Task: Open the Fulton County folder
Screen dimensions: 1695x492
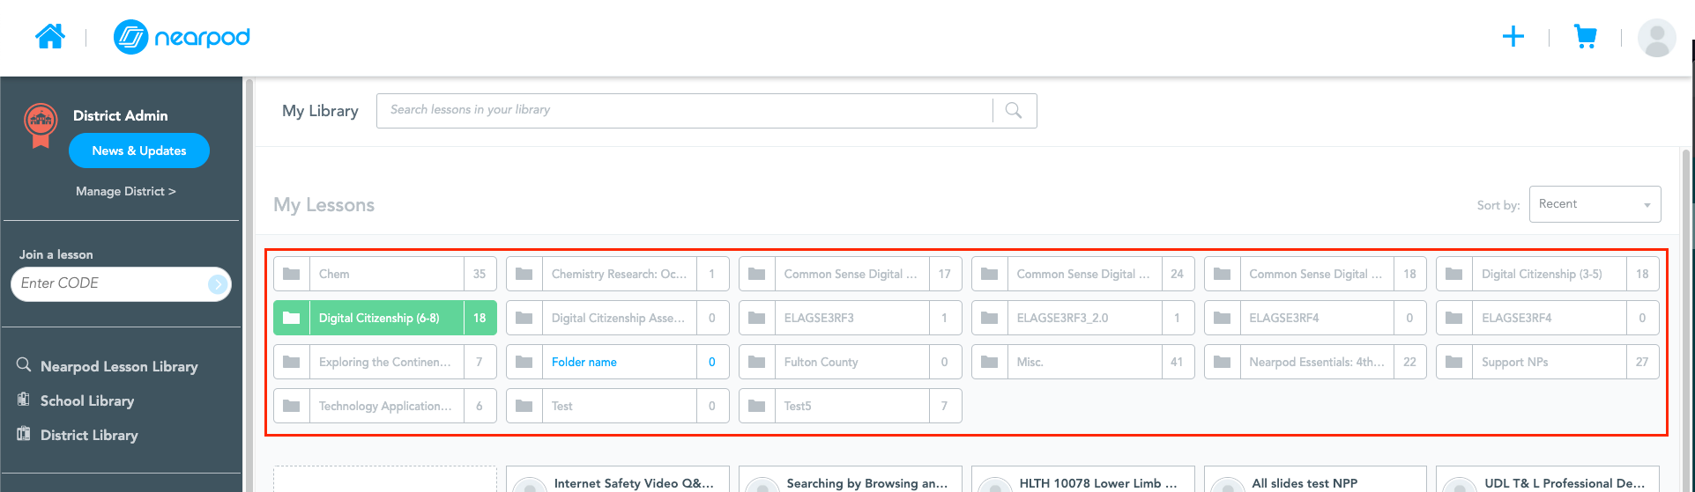Action: 850,362
